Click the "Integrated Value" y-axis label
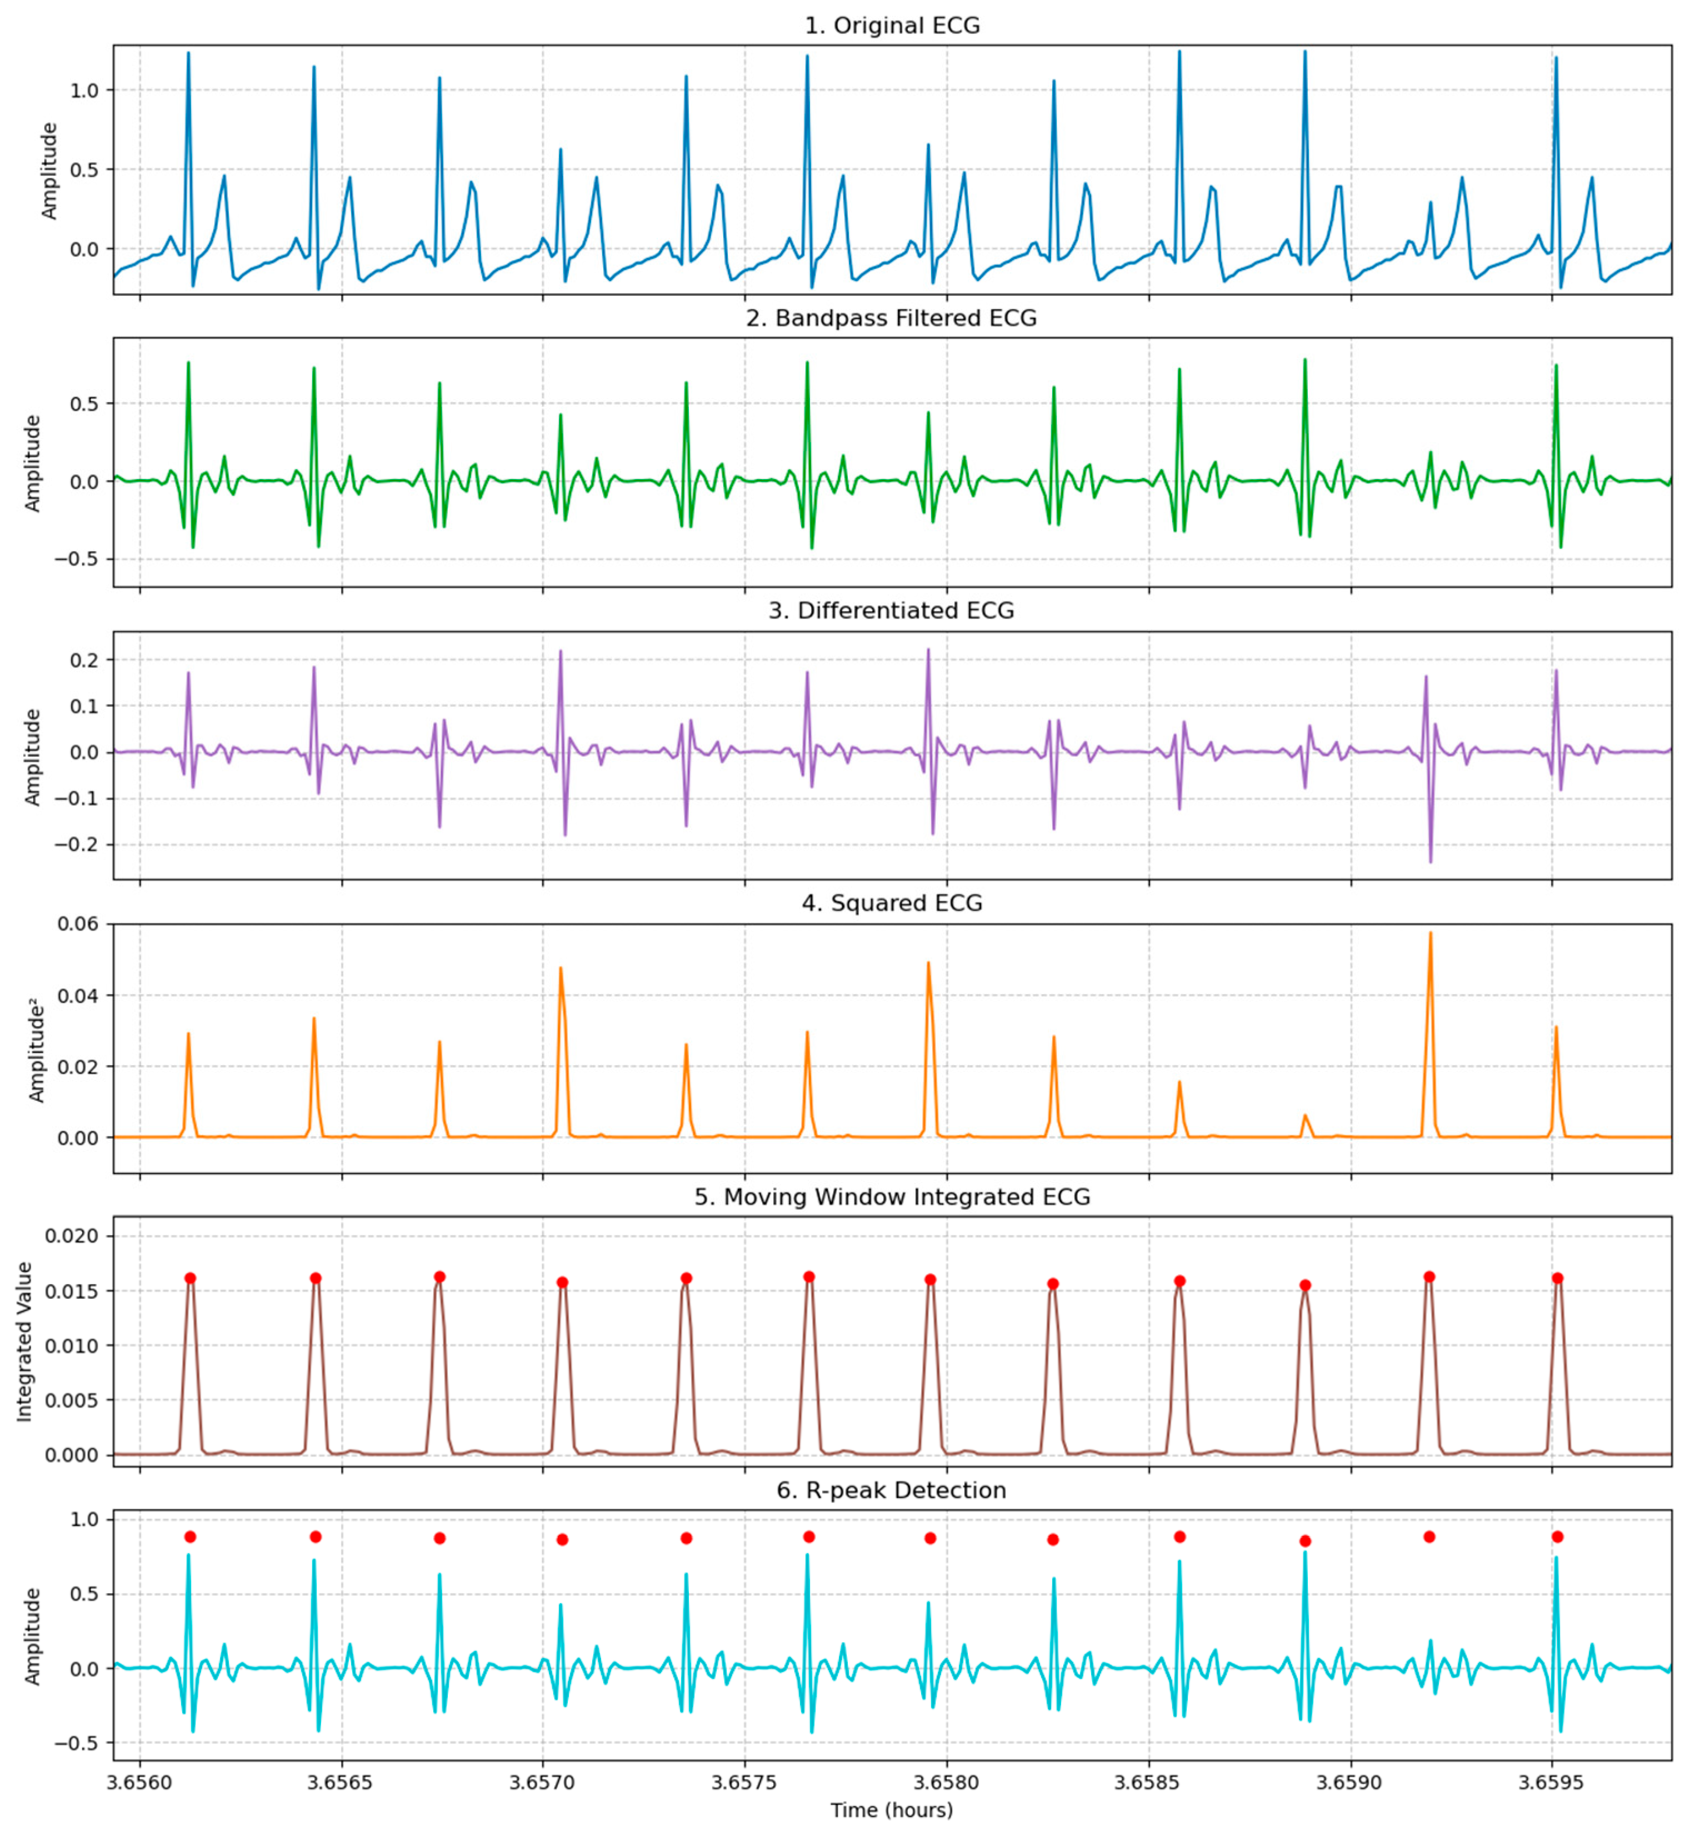Image resolution: width=1685 pixels, height=1831 pixels. 24,1341
